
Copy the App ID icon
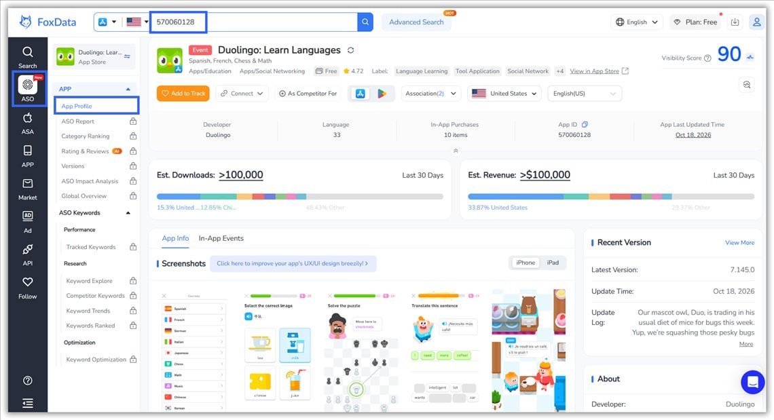(585, 124)
